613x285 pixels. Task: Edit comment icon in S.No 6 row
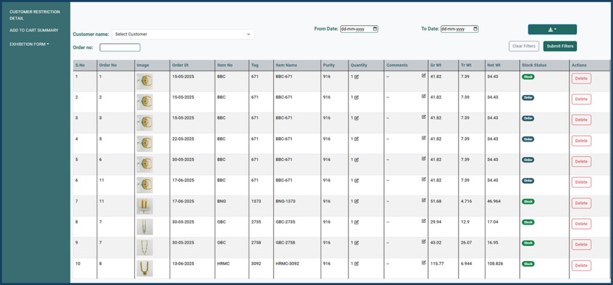[x=423, y=179]
